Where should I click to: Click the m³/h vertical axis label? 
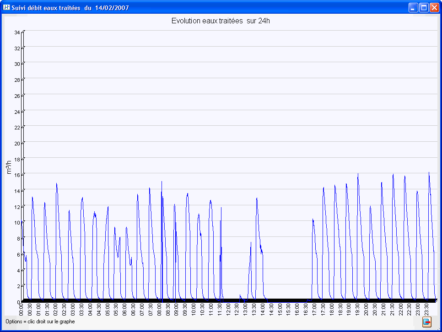click(x=9, y=167)
